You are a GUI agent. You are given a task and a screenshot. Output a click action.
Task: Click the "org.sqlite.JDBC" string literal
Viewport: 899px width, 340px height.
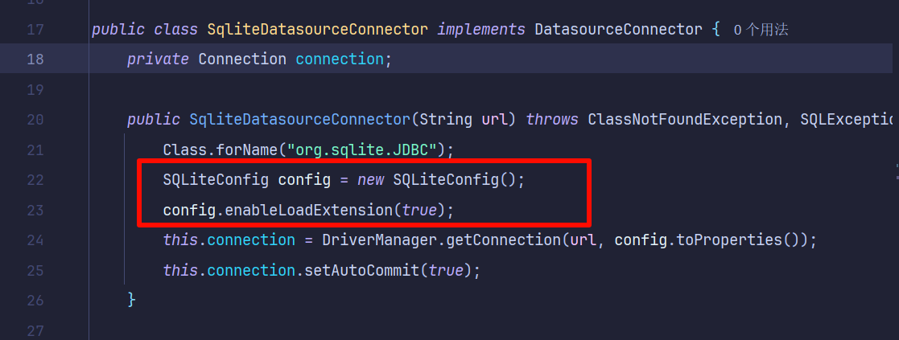tap(365, 150)
